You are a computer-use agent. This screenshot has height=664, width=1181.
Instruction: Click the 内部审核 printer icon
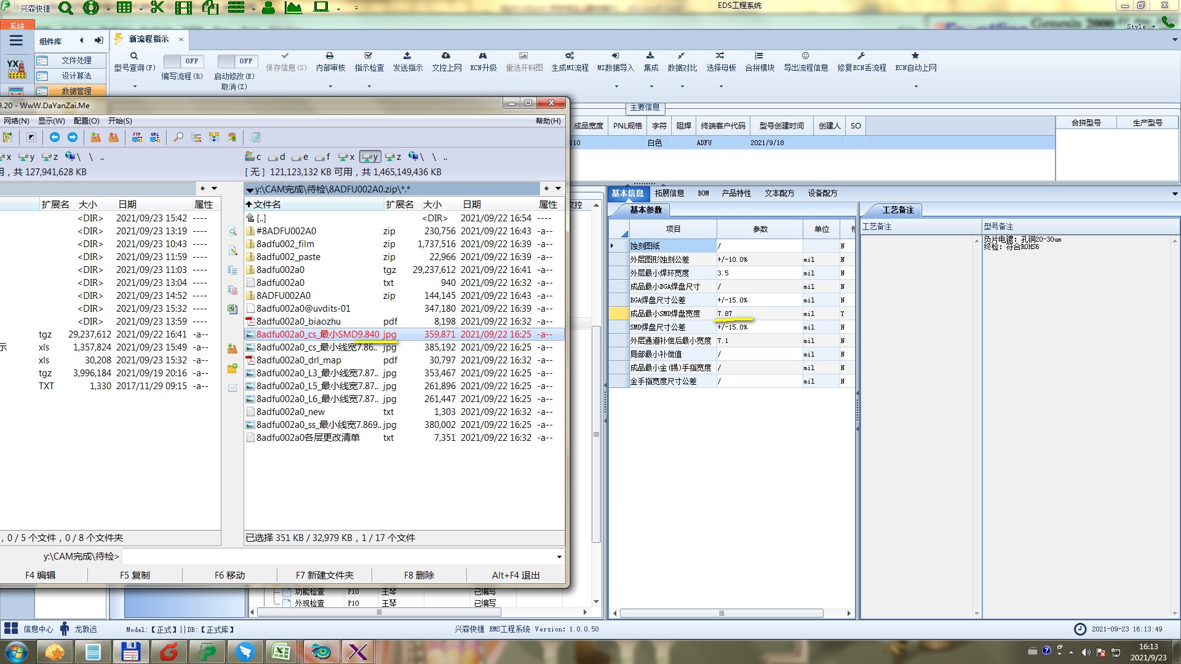(330, 56)
